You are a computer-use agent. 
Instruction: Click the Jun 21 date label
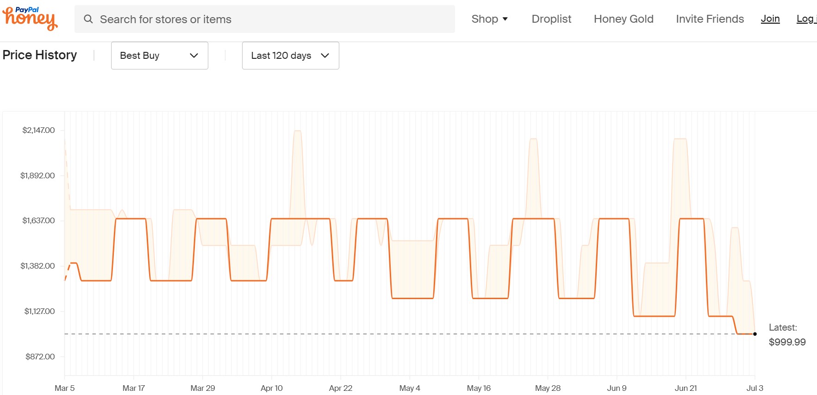click(x=686, y=388)
